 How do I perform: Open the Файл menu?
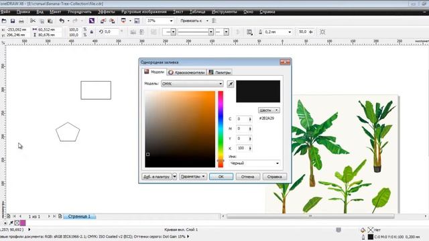5,12
